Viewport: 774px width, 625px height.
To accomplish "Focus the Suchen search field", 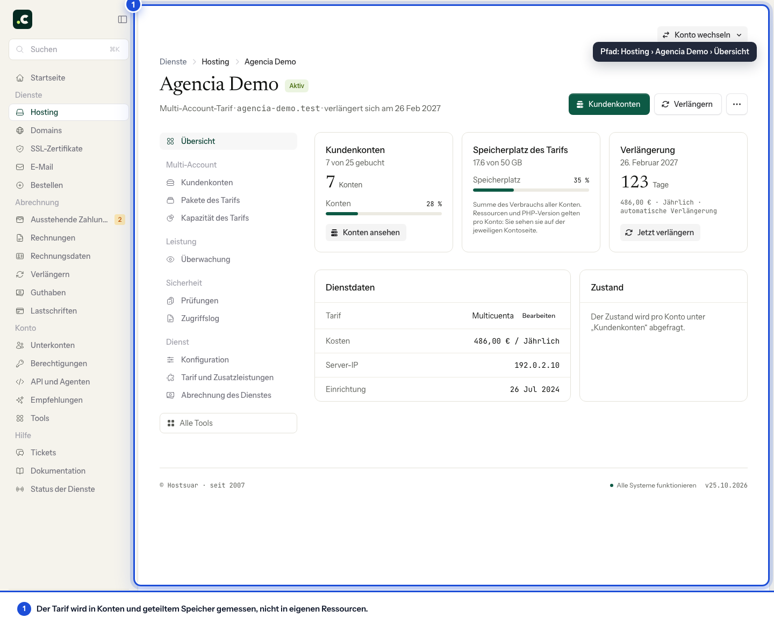I will pyautogui.click(x=69, y=49).
